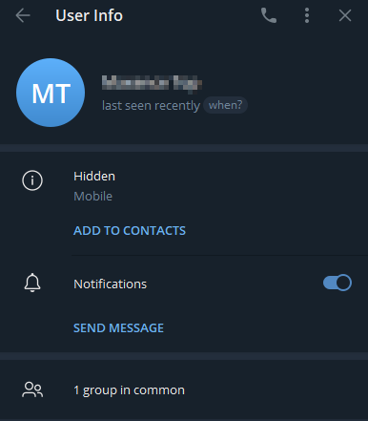Viewport: 368px width, 421px height.
Task: Close the User Info panel
Action: [x=345, y=15]
